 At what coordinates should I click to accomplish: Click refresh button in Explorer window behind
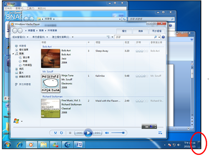(124, 19)
